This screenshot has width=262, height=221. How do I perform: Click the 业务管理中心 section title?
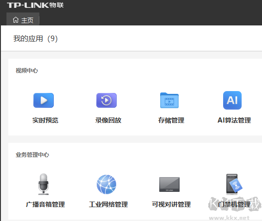point(32,155)
